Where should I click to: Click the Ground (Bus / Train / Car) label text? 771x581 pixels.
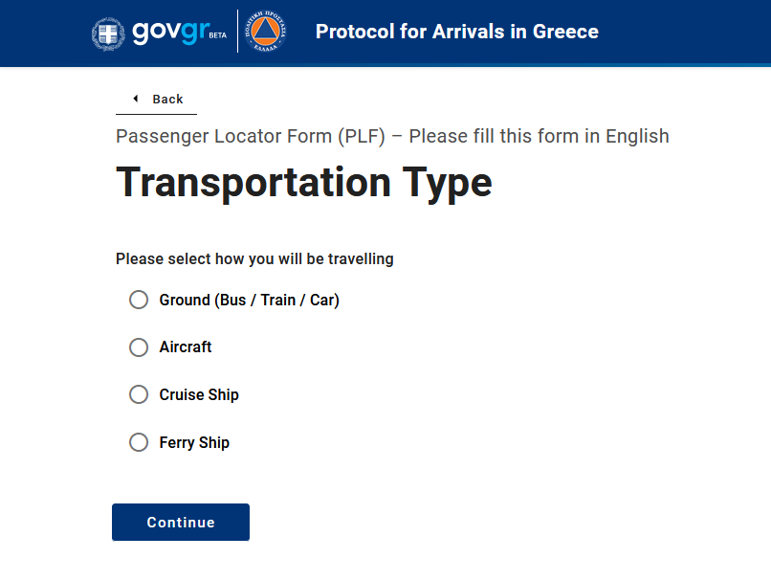pos(249,300)
